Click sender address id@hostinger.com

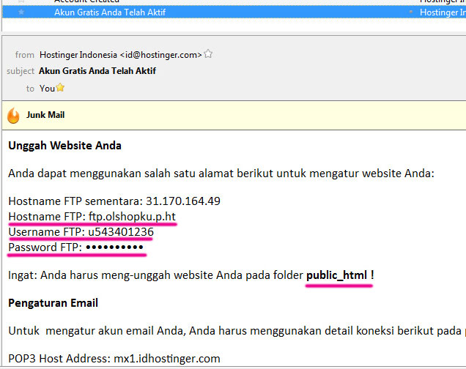tap(160, 55)
